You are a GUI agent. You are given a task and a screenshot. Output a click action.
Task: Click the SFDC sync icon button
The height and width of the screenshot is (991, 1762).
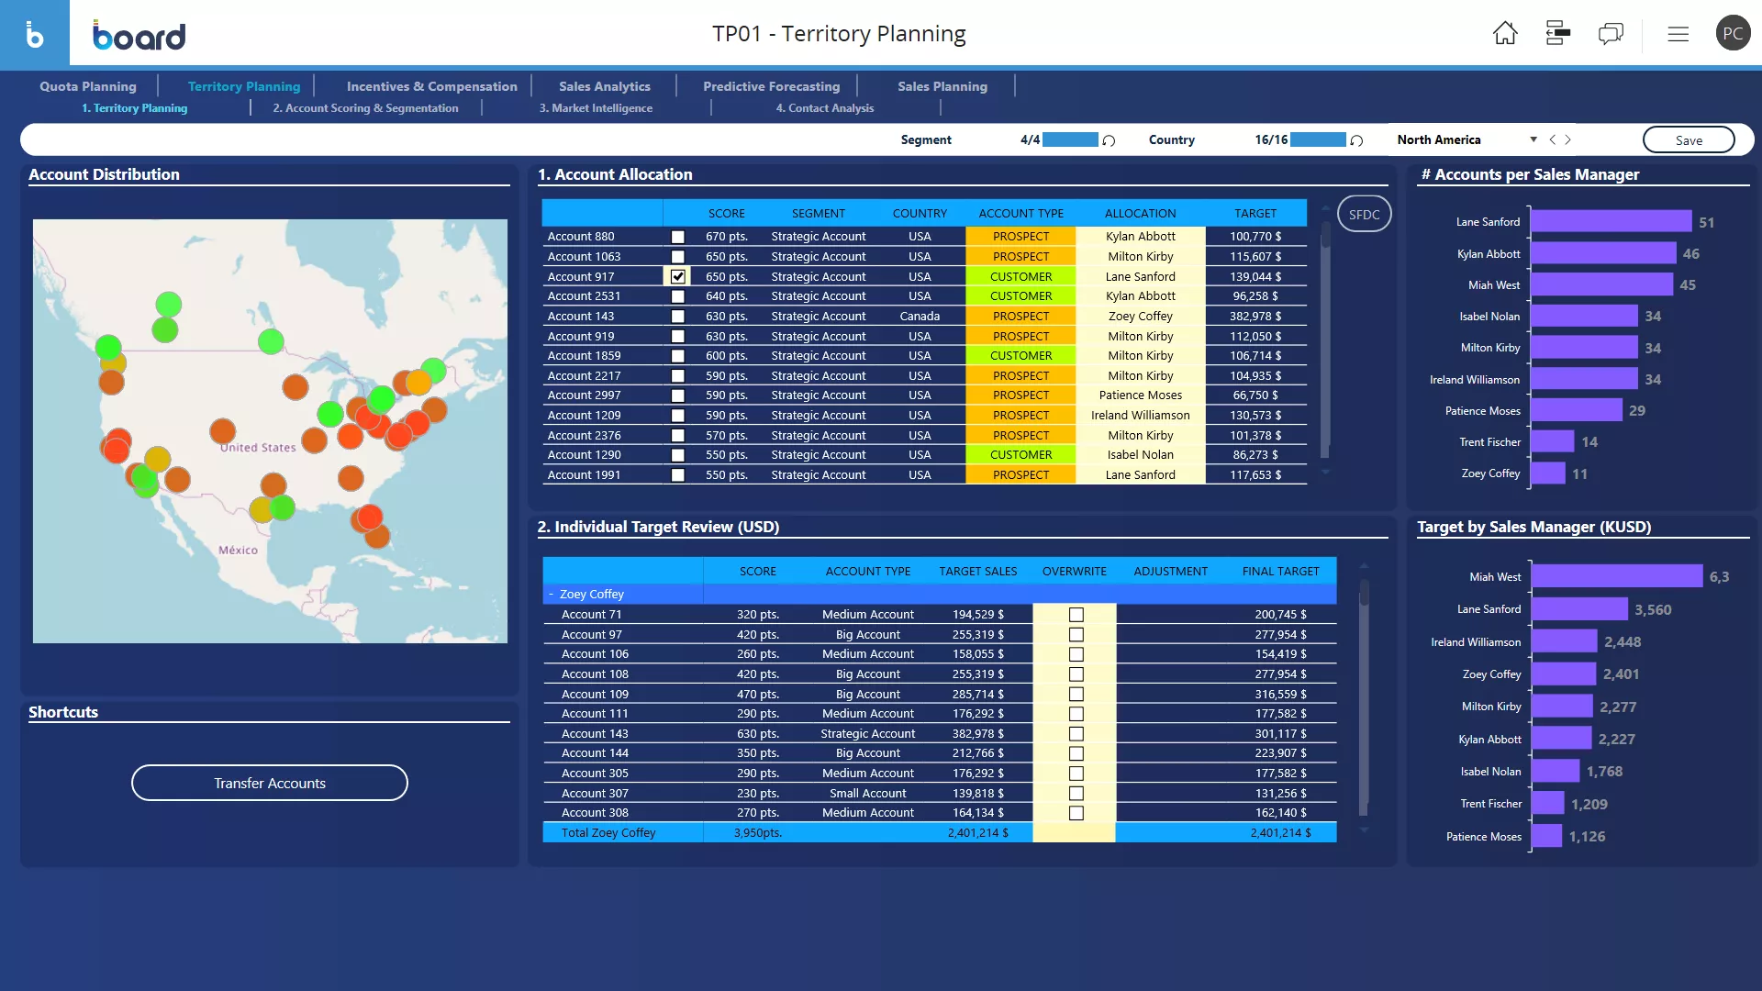1364,214
